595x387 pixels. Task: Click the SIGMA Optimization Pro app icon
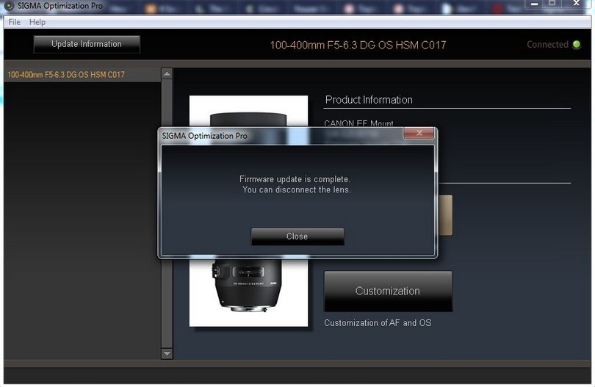point(9,6)
